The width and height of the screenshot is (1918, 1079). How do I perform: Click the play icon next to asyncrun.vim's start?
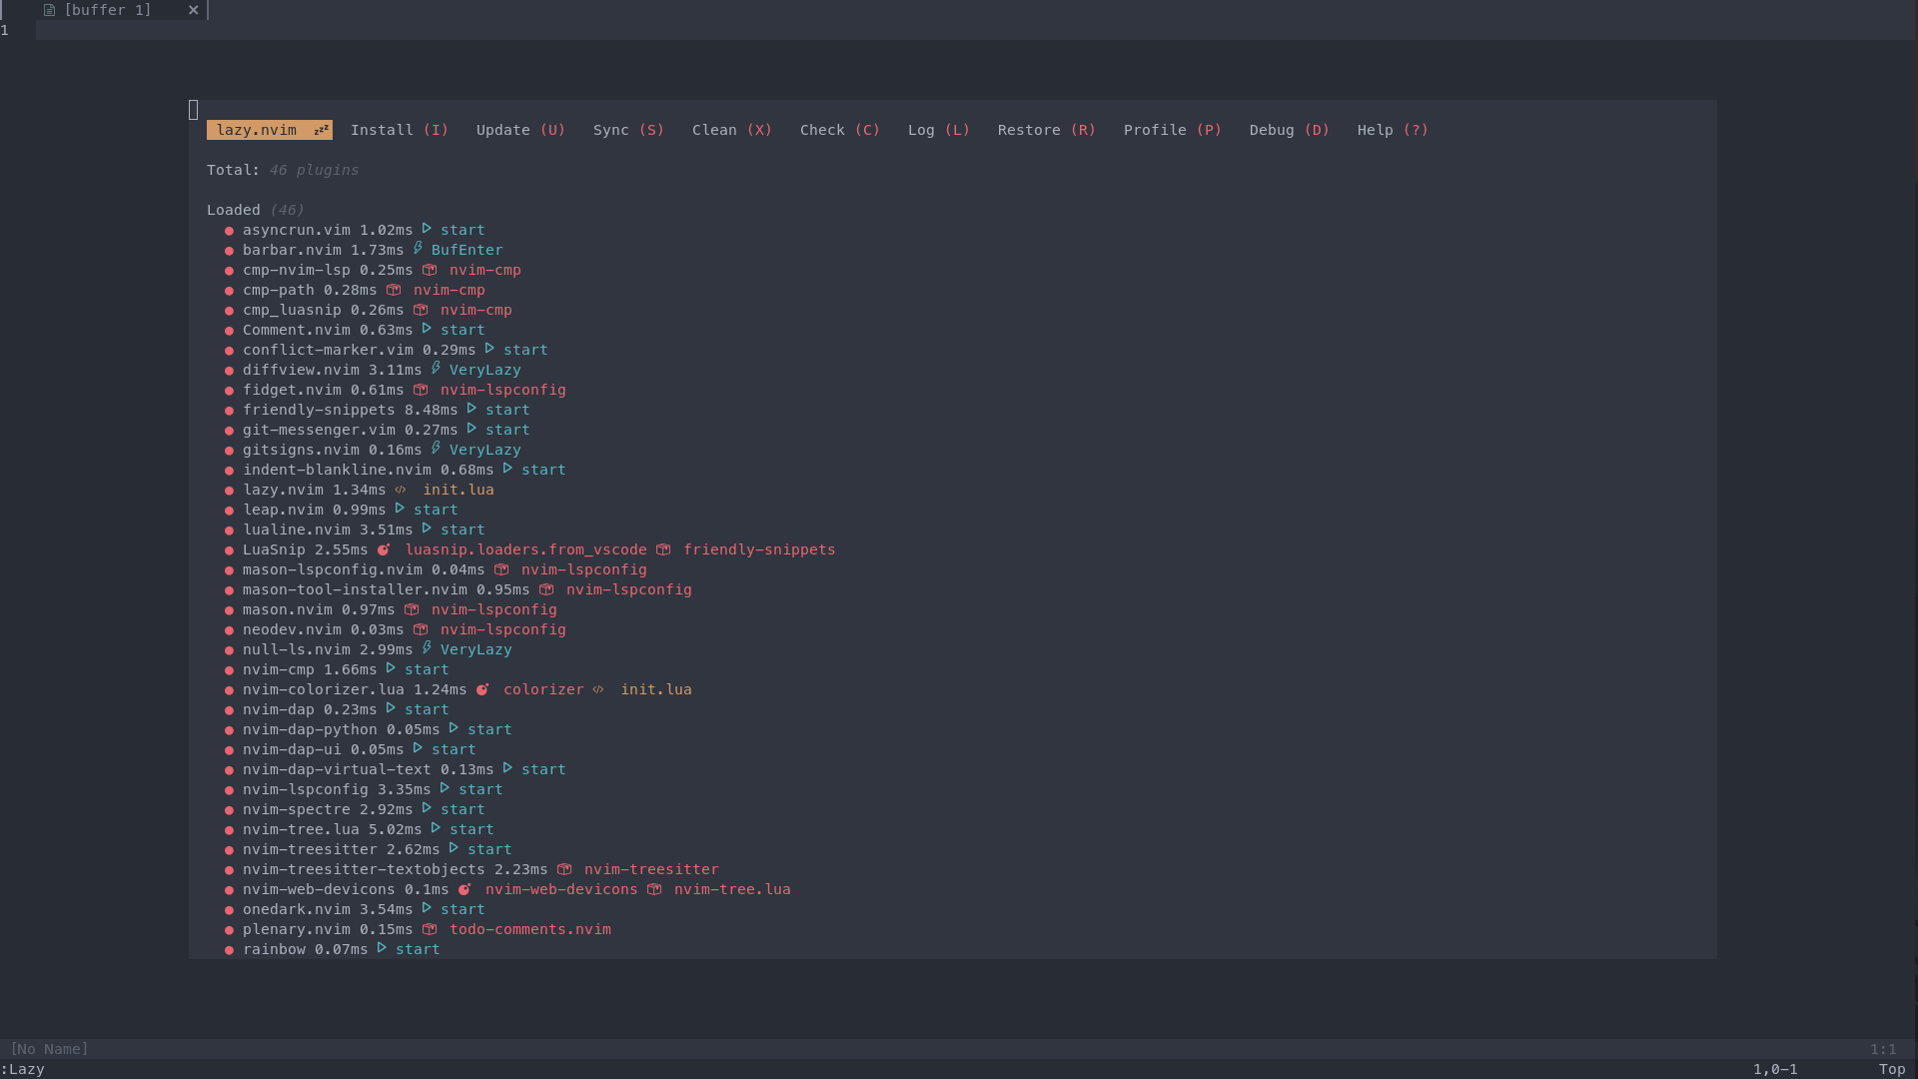click(x=427, y=229)
